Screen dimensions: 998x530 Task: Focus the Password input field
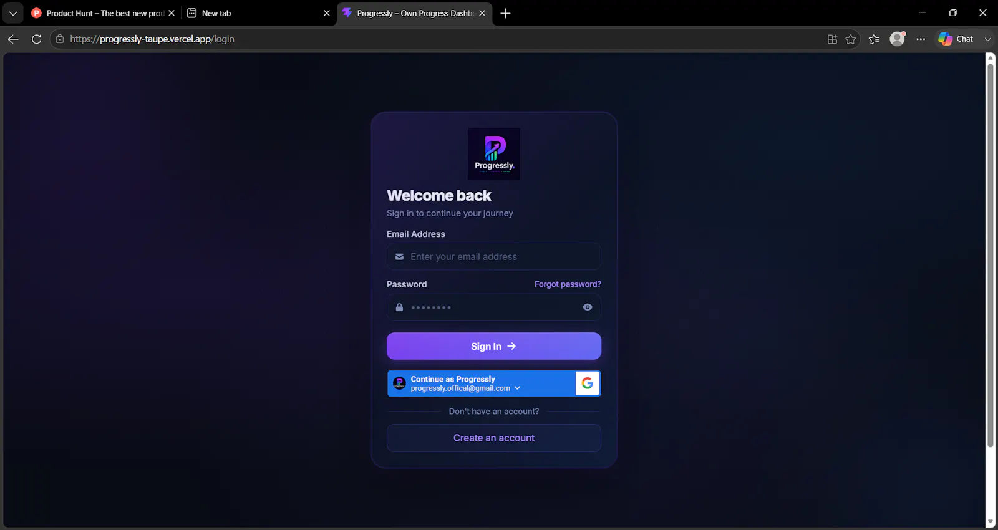494,307
